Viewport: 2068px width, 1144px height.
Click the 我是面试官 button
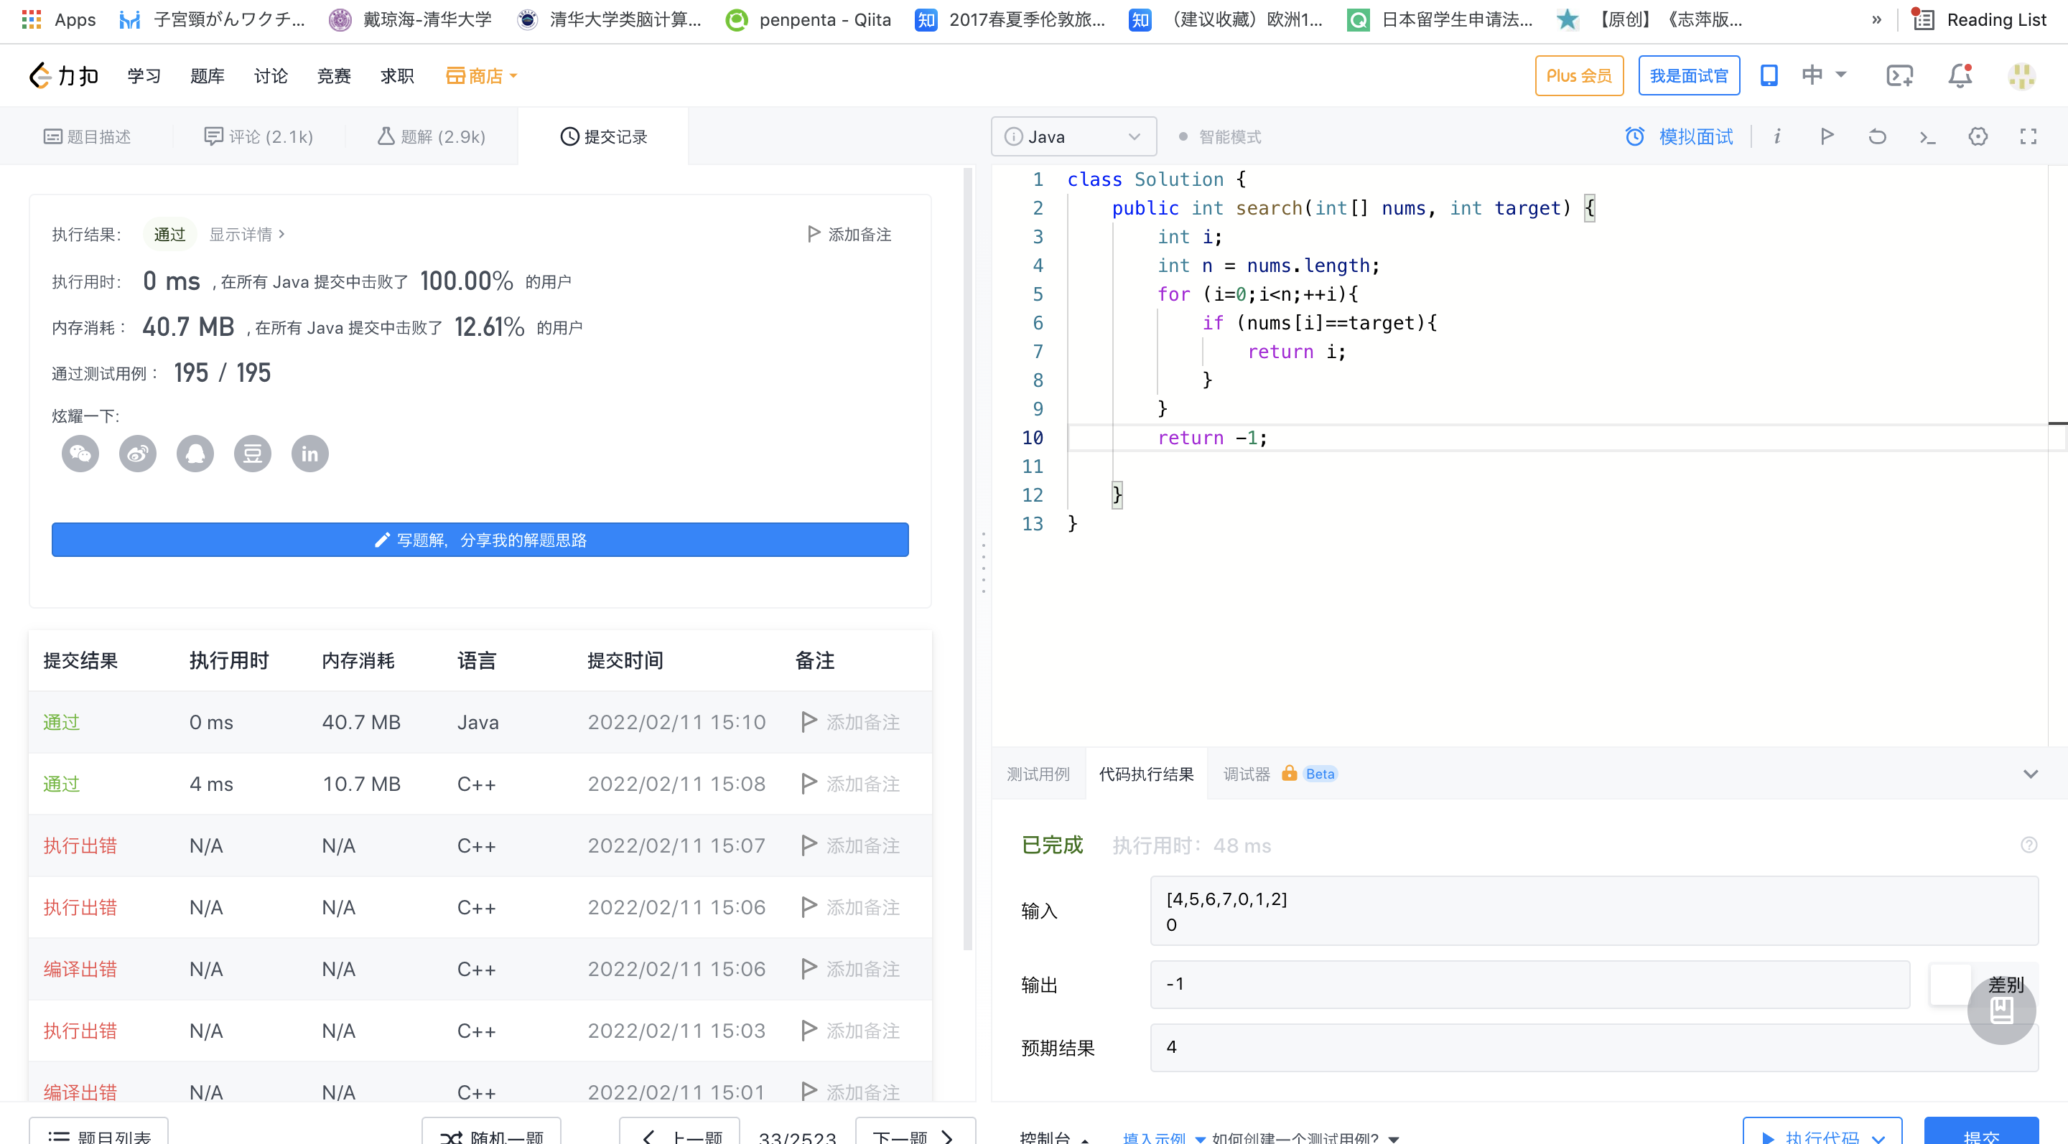tap(1688, 75)
